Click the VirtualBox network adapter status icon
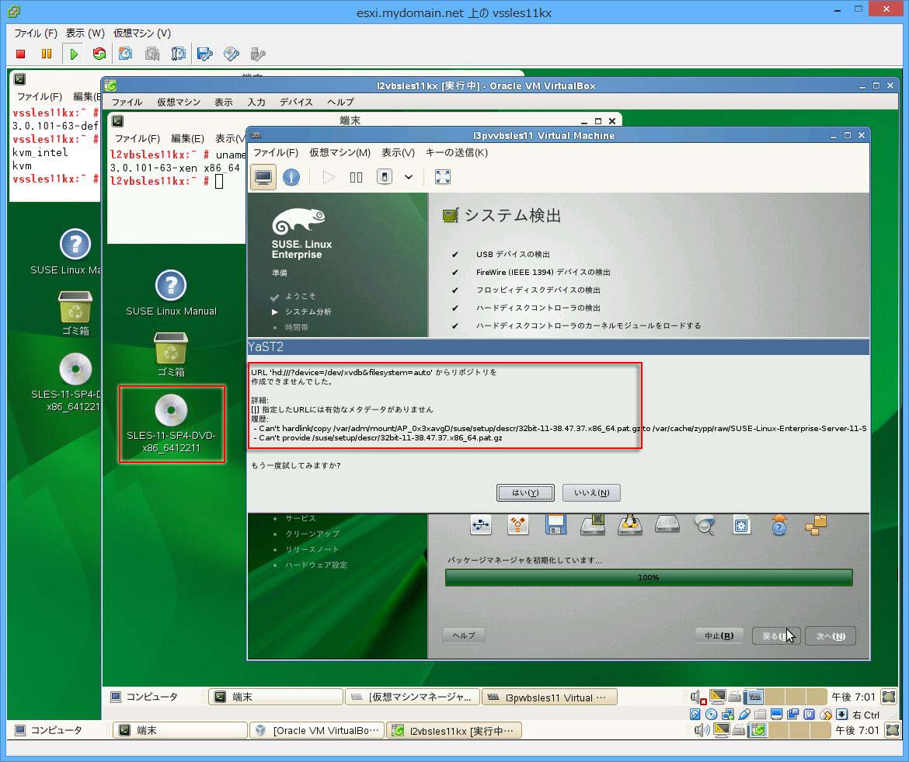Screen dimensions: 909x762 tap(727, 715)
